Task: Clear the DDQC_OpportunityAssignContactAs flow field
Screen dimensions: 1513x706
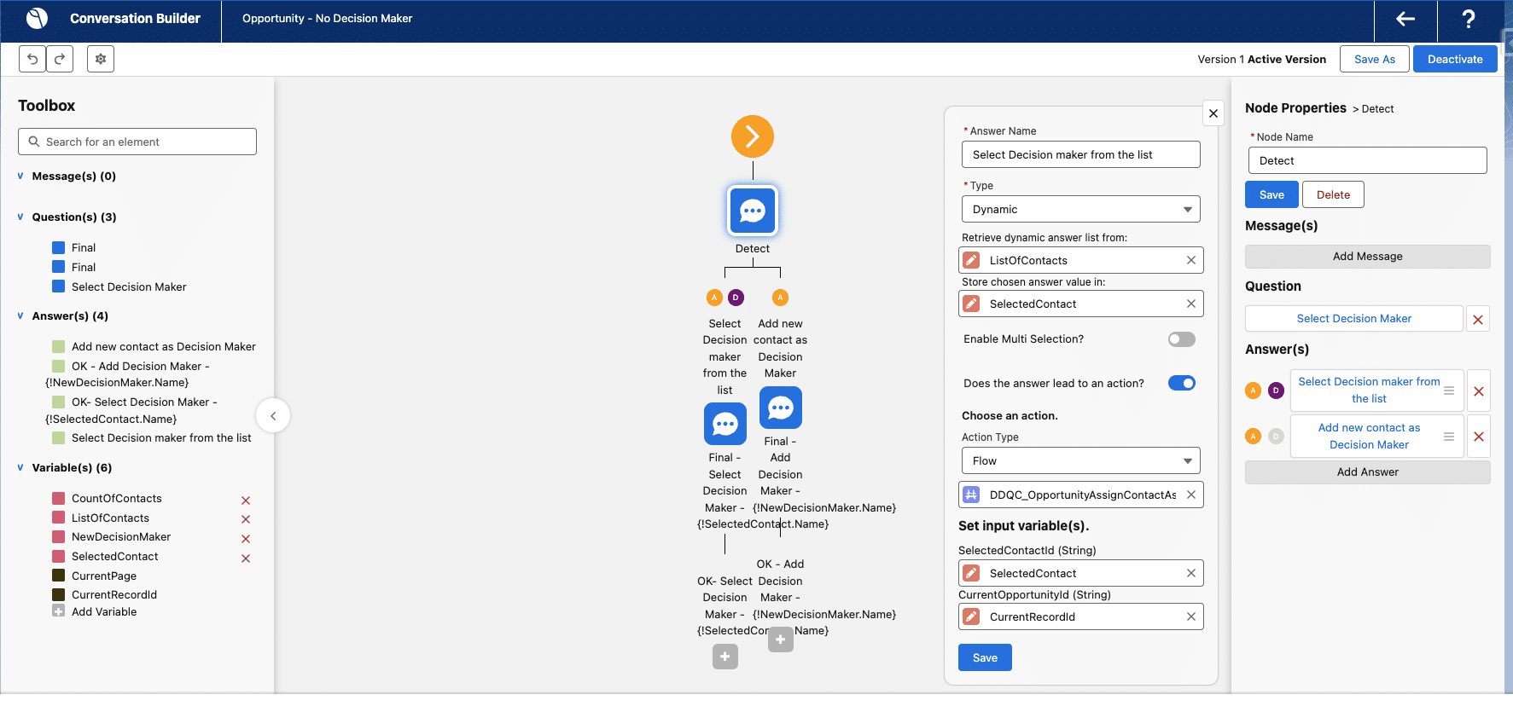Action: pyautogui.click(x=1191, y=495)
